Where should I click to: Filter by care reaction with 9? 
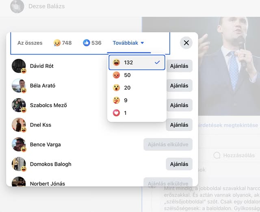coord(136,100)
